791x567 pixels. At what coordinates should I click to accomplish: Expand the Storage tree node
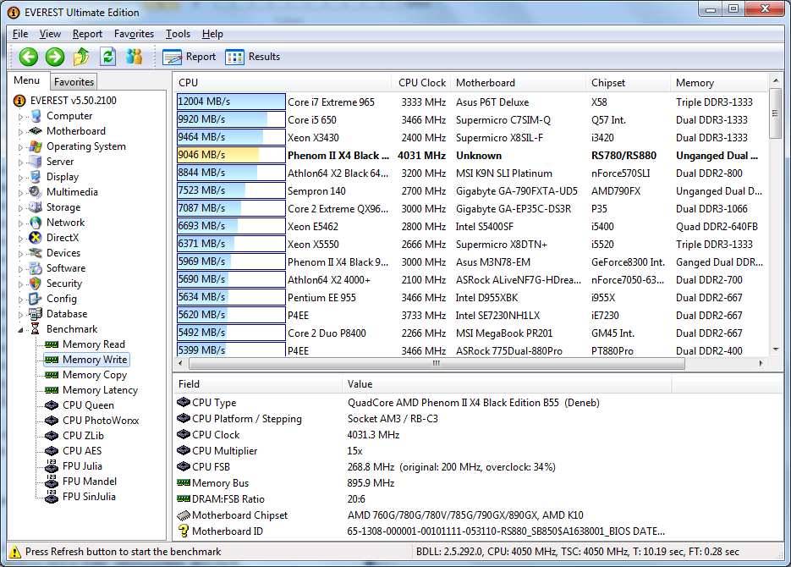tap(20, 208)
